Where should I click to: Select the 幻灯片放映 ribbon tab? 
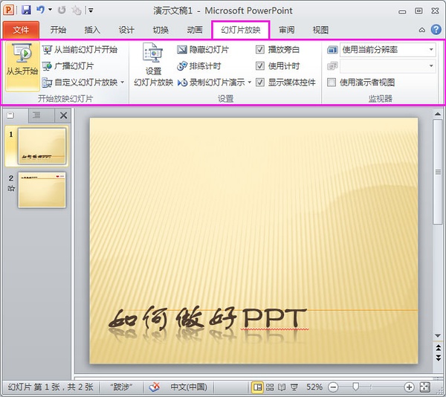click(x=241, y=30)
